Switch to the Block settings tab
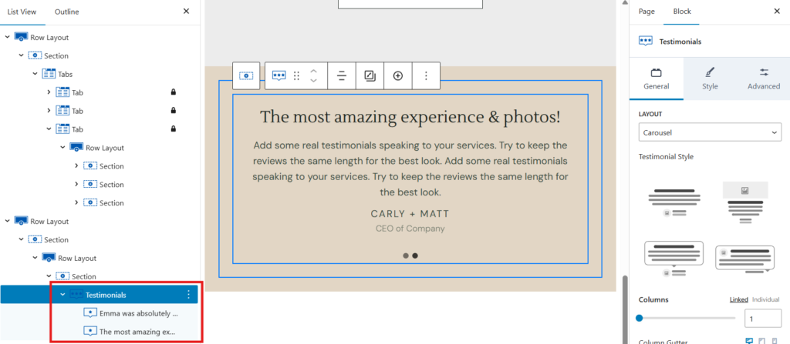790x344 pixels. [682, 12]
